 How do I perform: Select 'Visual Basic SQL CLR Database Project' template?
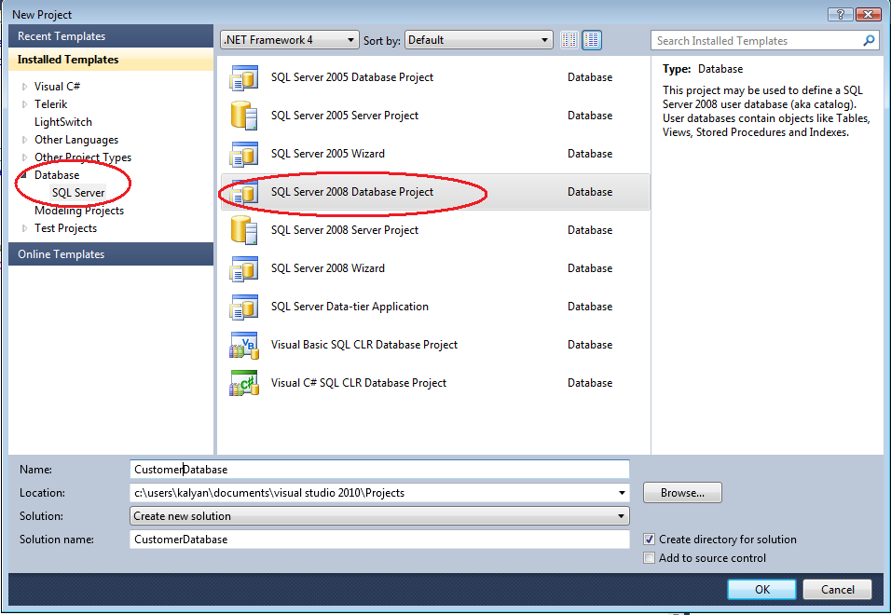tap(434, 346)
